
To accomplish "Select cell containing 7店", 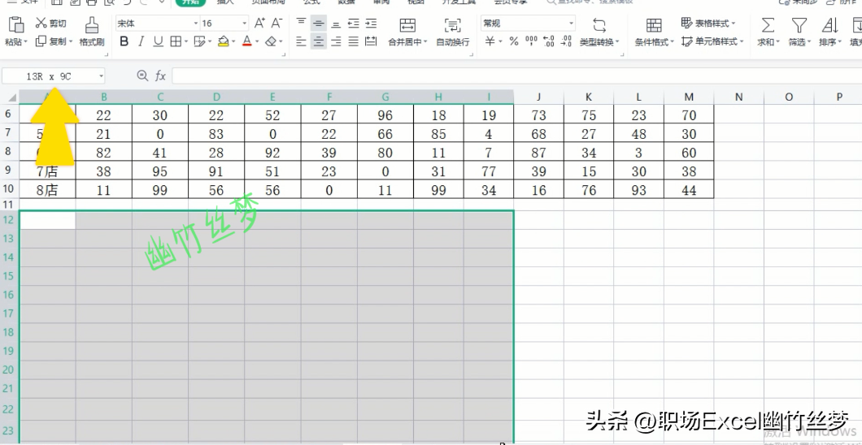I will click(x=47, y=171).
